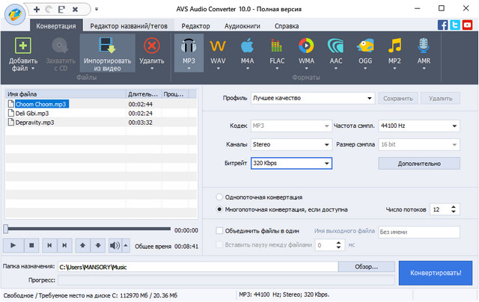Select the AMR microphone format icon
479x302 pixels.
424,46
